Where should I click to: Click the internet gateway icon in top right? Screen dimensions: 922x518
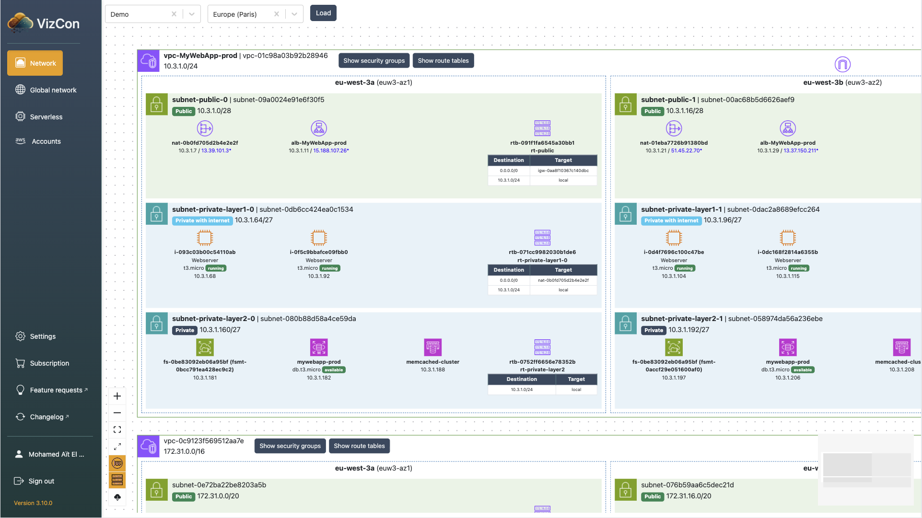(x=842, y=64)
